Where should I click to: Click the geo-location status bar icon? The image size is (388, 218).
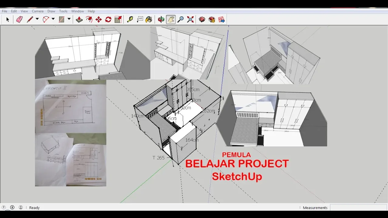point(4,207)
